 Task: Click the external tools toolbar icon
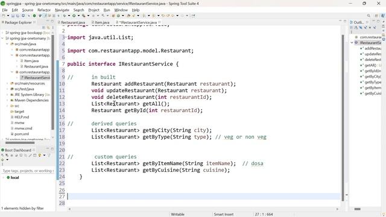coord(84,16)
